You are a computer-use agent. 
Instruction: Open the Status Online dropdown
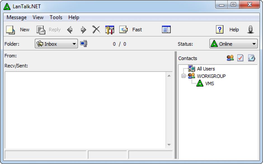pyautogui.click(x=233, y=44)
